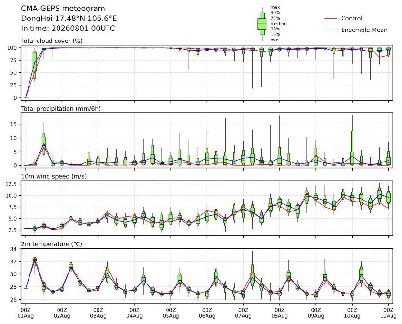Click the "00Z 02Aug" time axis label
The image size is (402, 324).
[x=62, y=313]
